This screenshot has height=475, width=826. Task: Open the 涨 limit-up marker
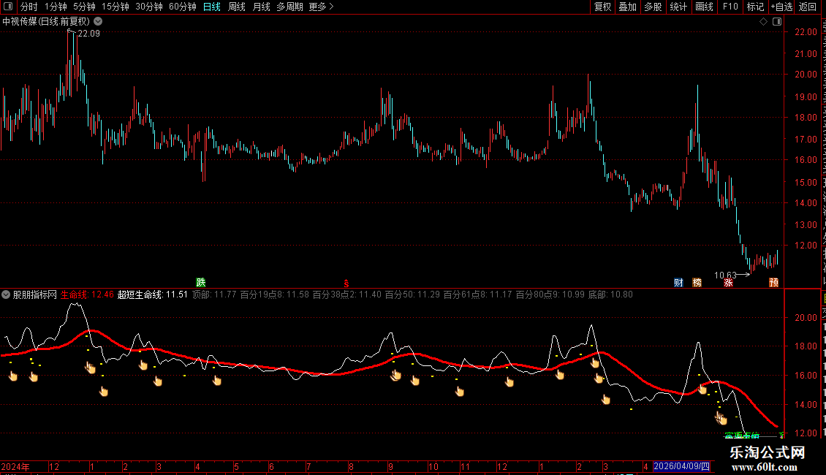click(x=728, y=283)
